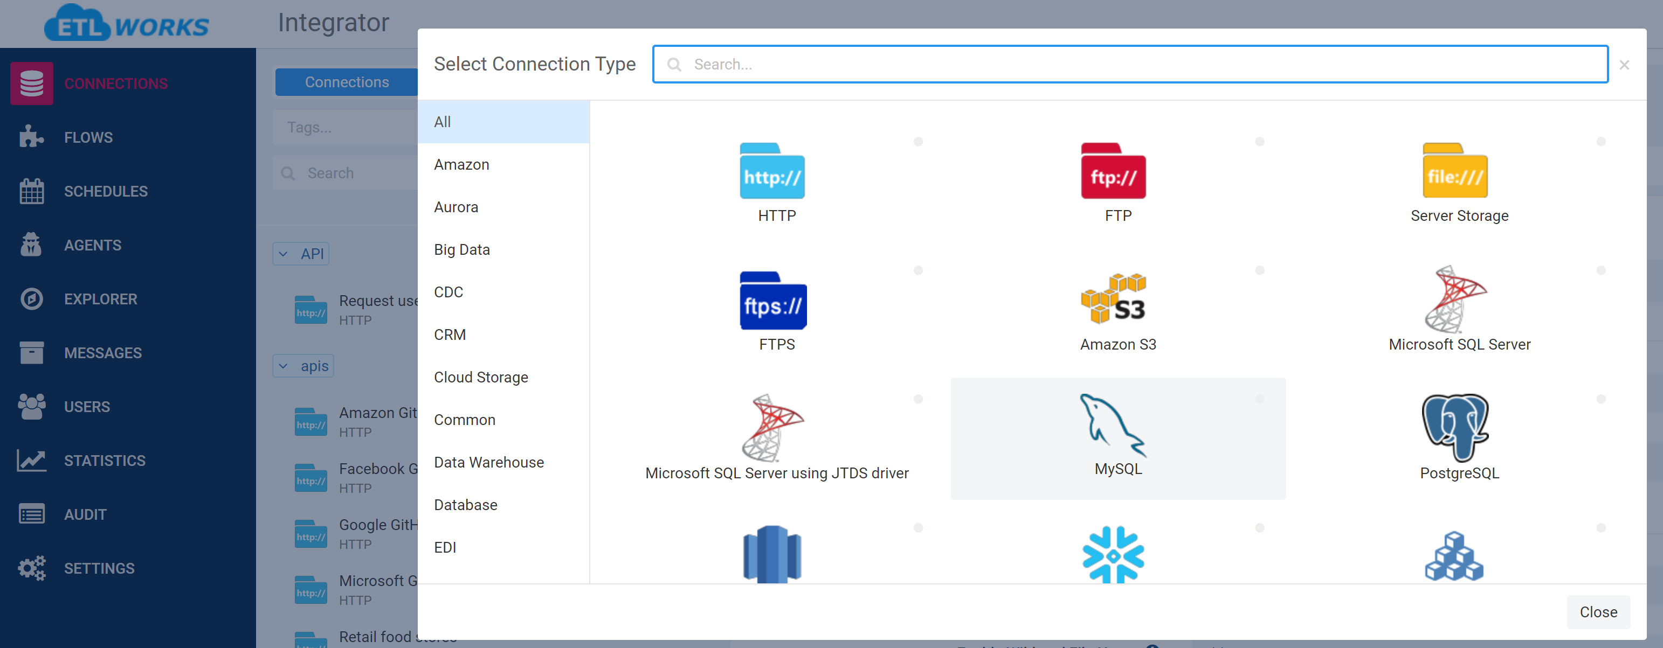
Task: Click the Connections tab button
Action: click(347, 82)
